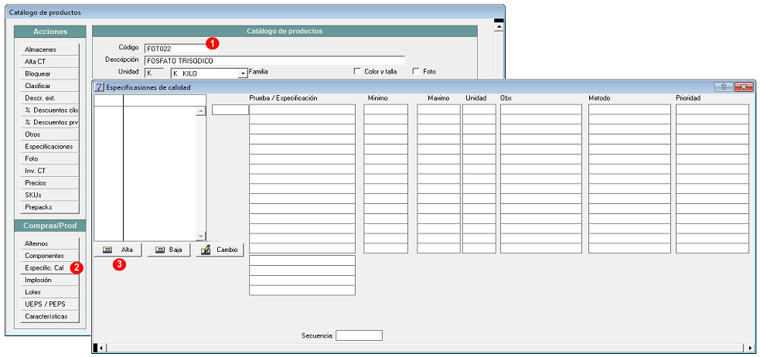Image resolution: width=760 pixels, height=357 pixels.
Task: Open the SKUs action
Action: point(50,195)
